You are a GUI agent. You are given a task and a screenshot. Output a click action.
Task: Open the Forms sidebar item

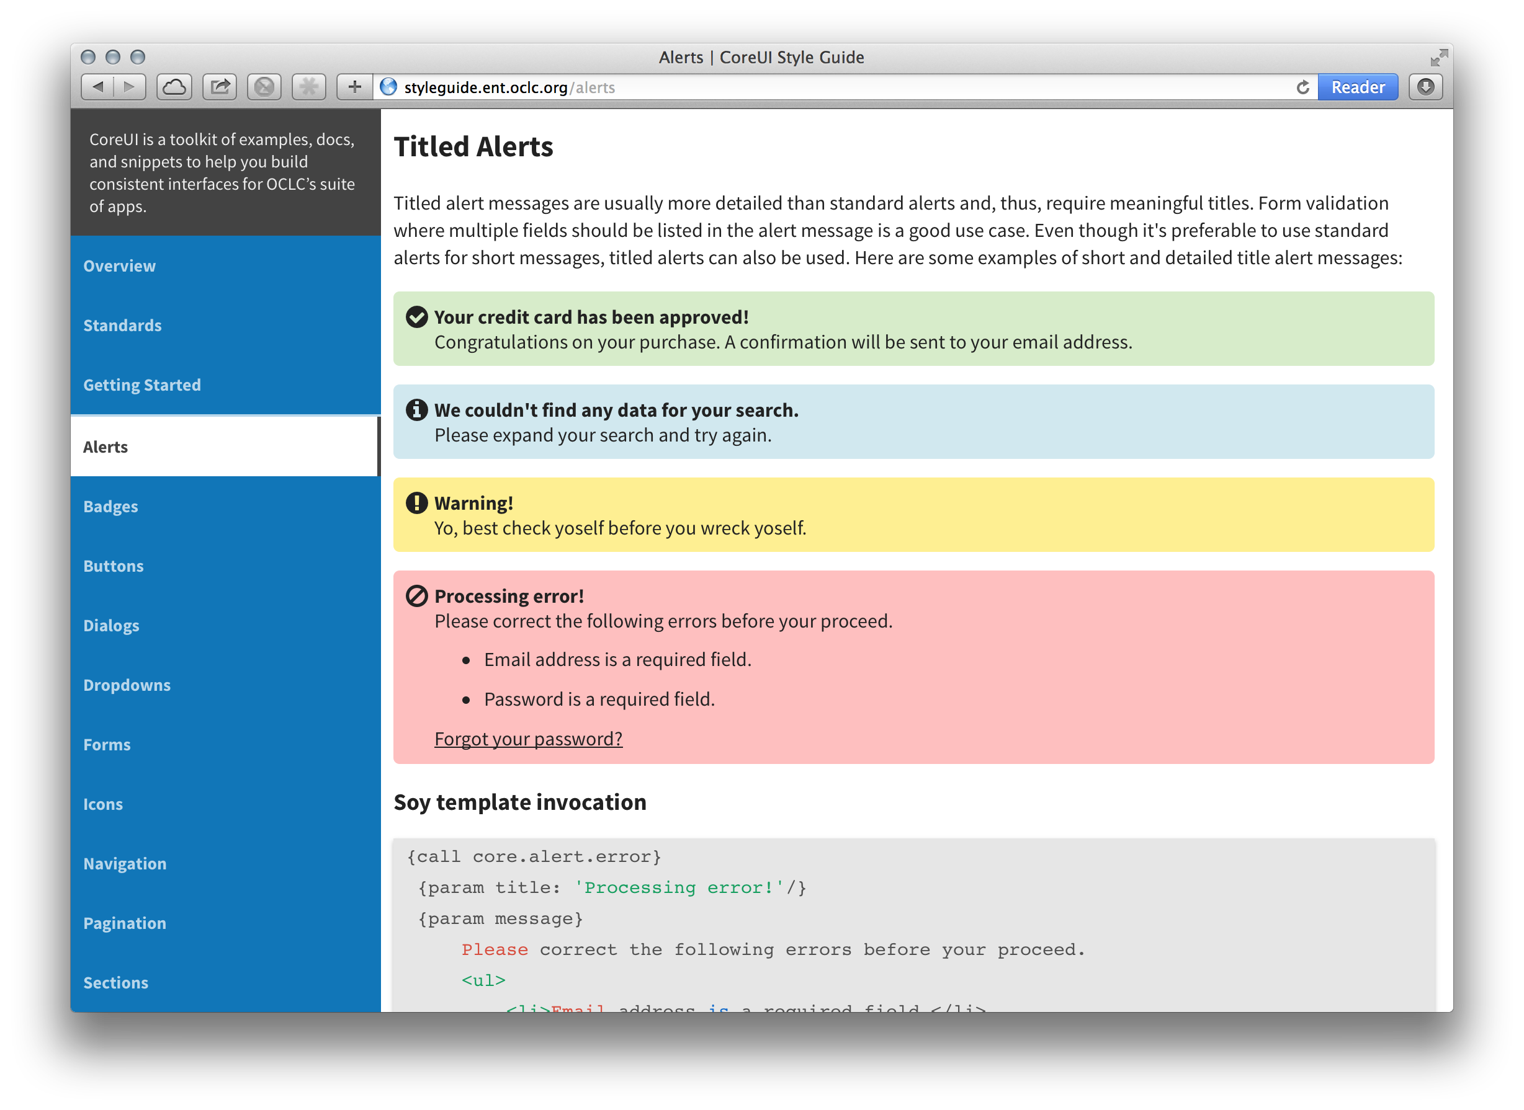(226, 745)
